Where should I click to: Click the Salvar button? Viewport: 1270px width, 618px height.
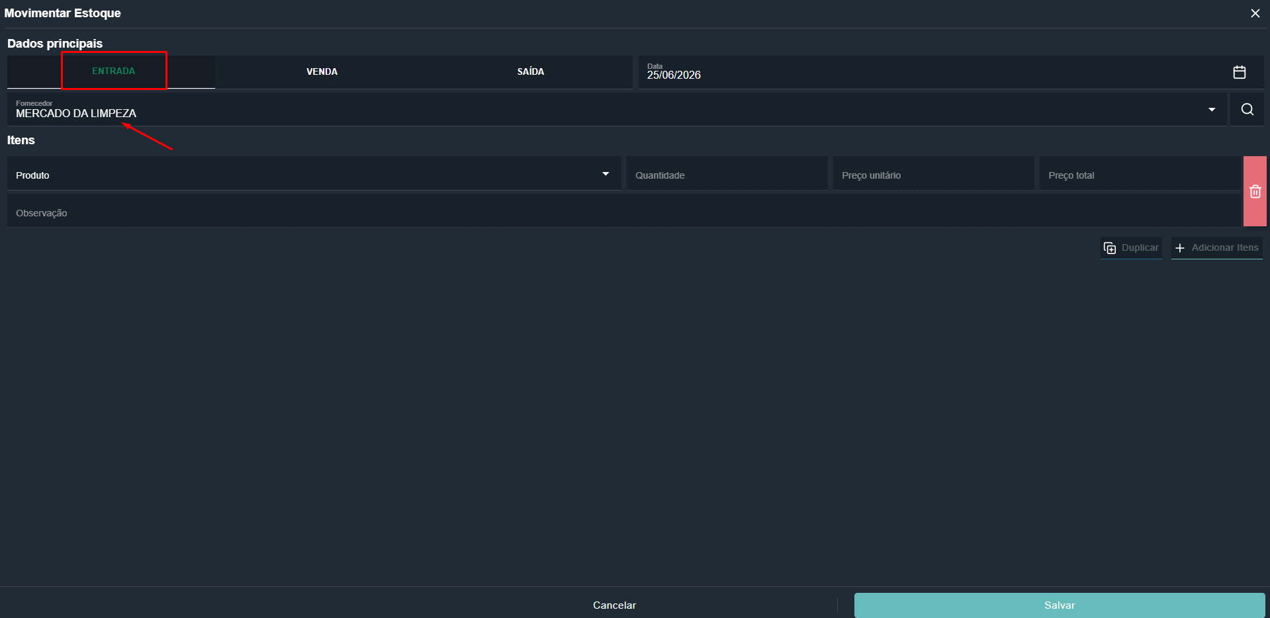1060,605
